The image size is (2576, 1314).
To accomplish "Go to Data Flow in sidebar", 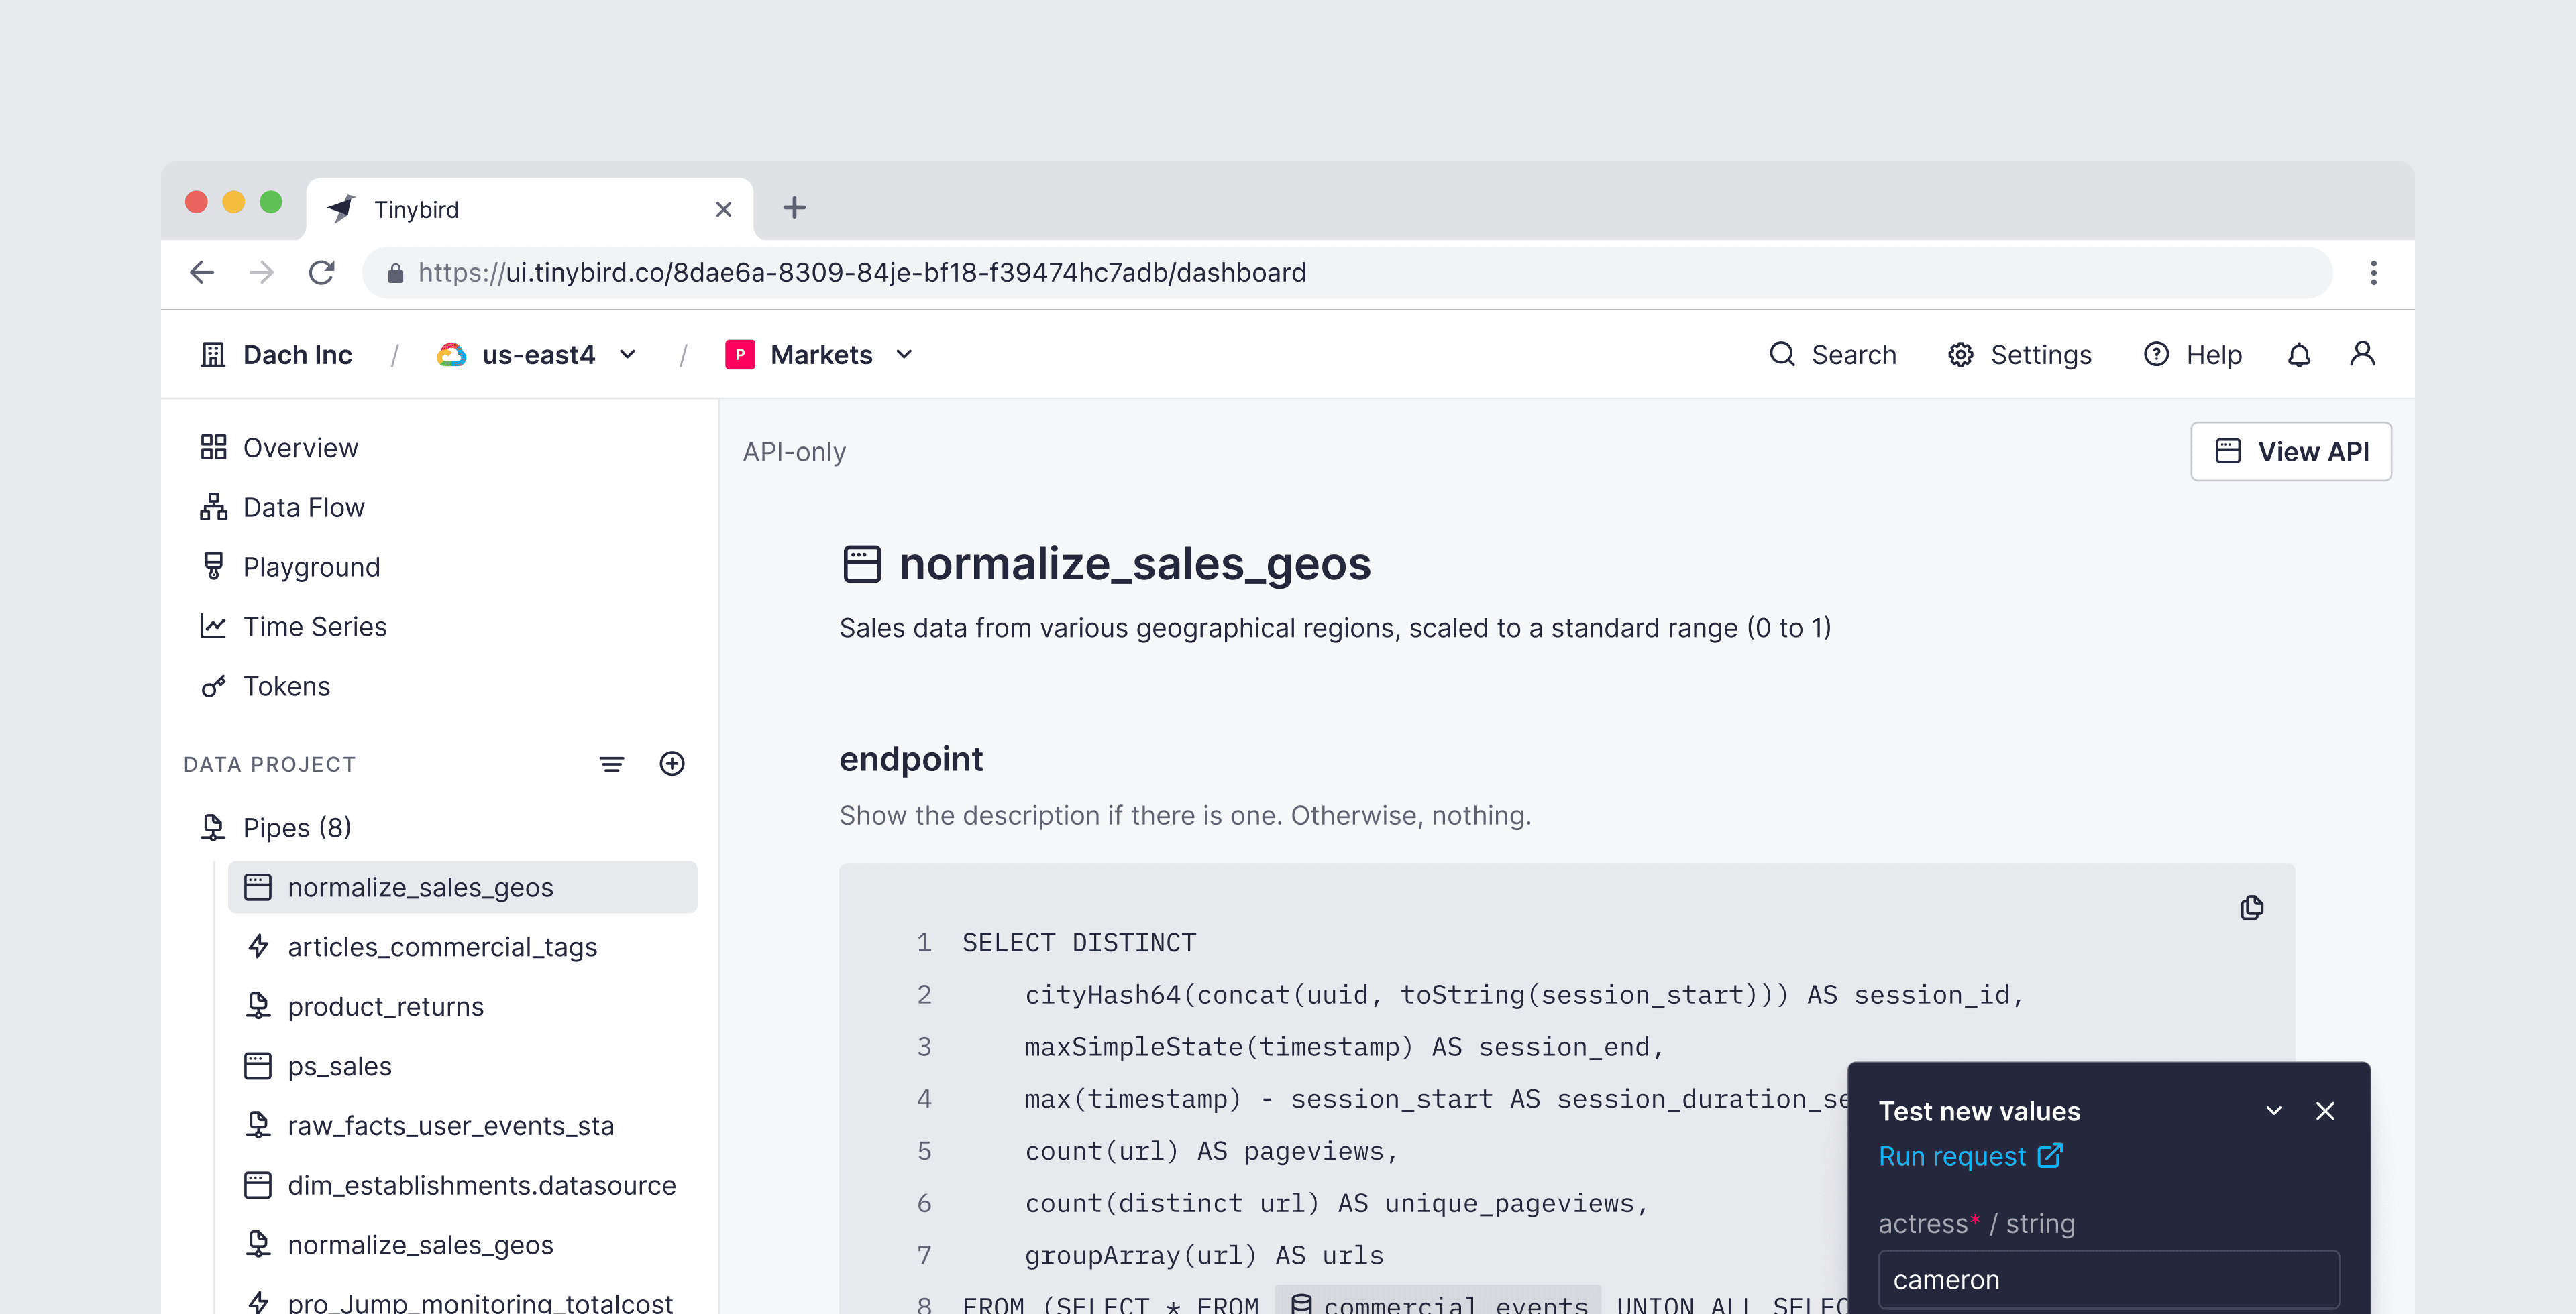I will [282, 507].
